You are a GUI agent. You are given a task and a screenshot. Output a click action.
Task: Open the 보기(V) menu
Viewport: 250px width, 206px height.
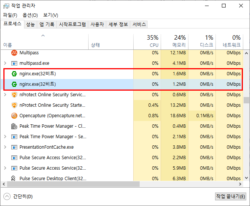(x=51, y=15)
